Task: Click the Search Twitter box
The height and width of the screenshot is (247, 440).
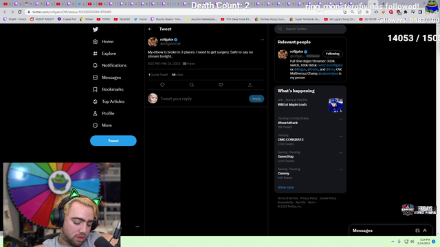Action: [310, 29]
